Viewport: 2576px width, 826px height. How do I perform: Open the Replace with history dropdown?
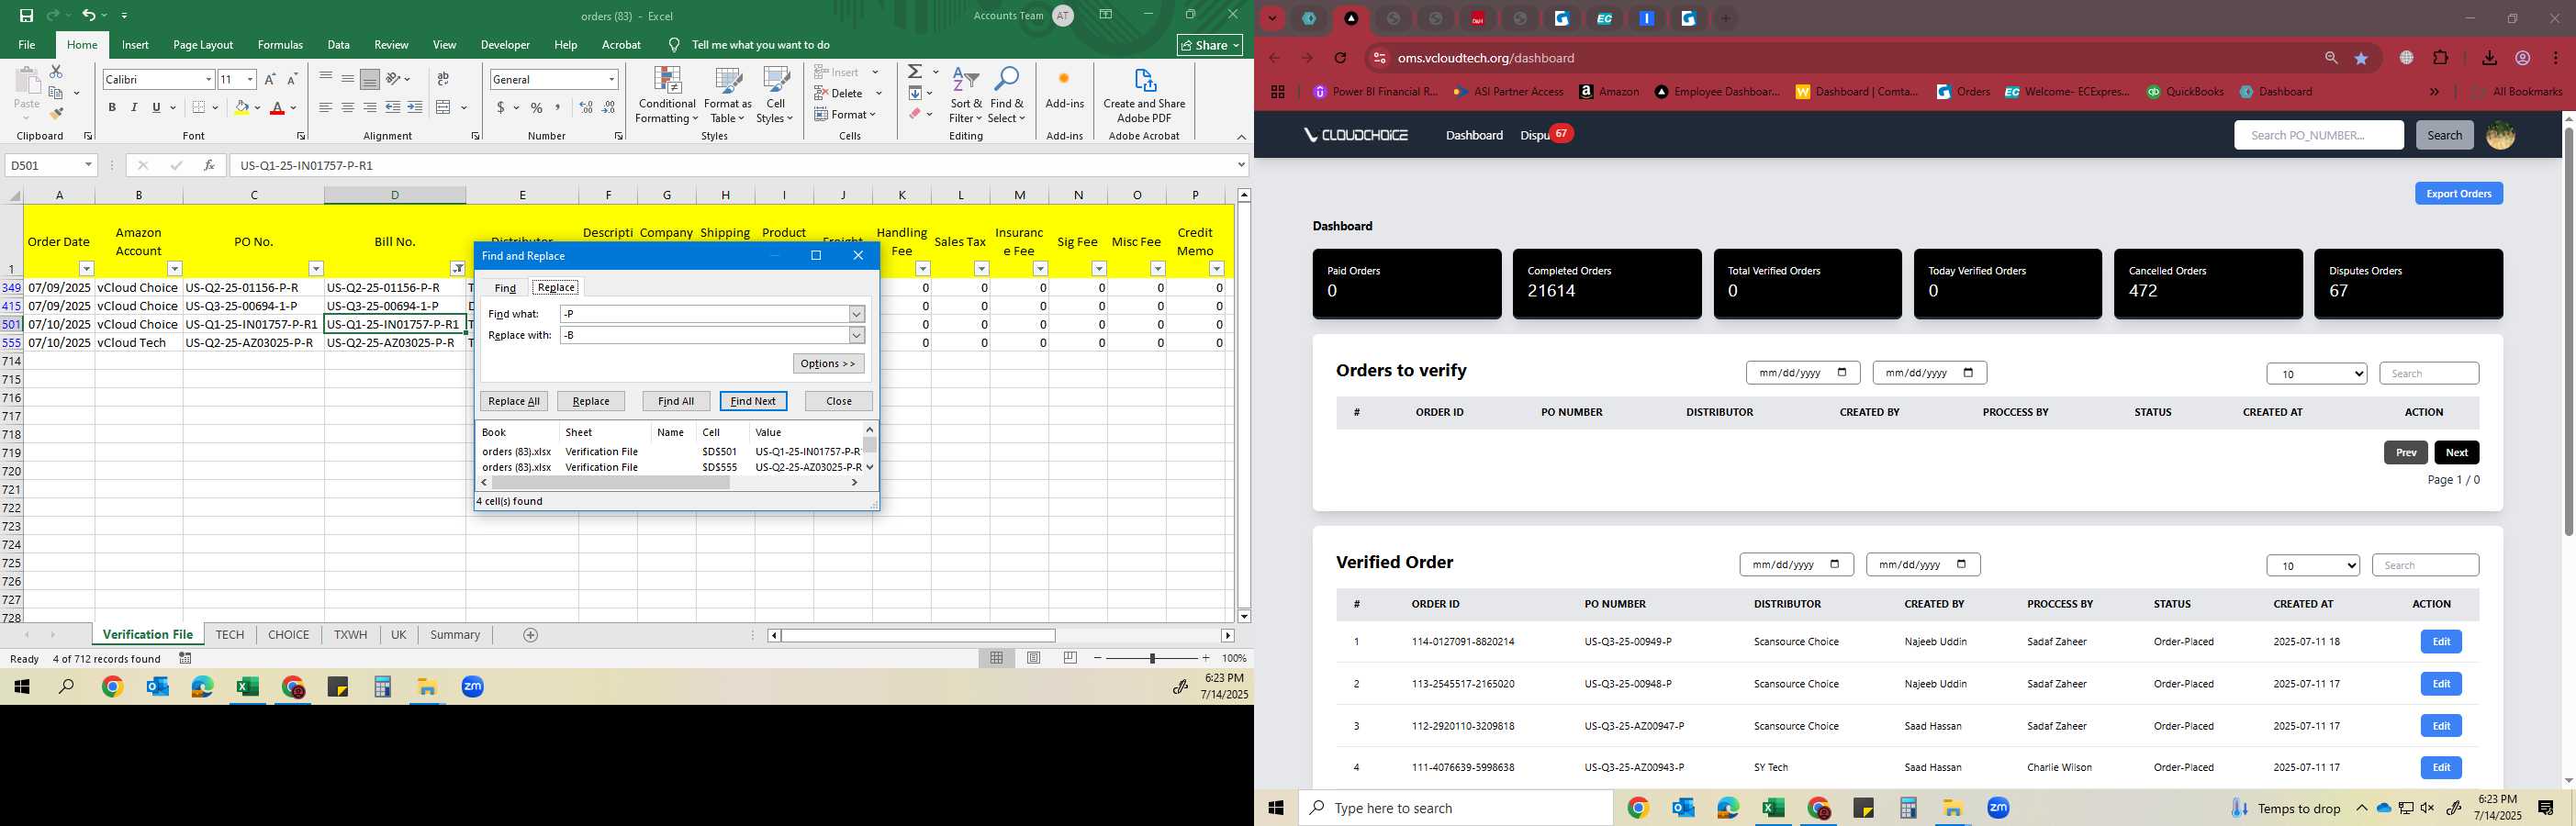pyautogui.click(x=856, y=335)
